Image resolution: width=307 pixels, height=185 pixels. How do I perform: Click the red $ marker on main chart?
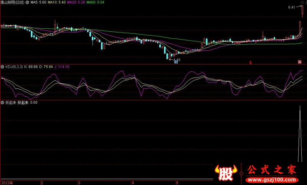pos(251,62)
